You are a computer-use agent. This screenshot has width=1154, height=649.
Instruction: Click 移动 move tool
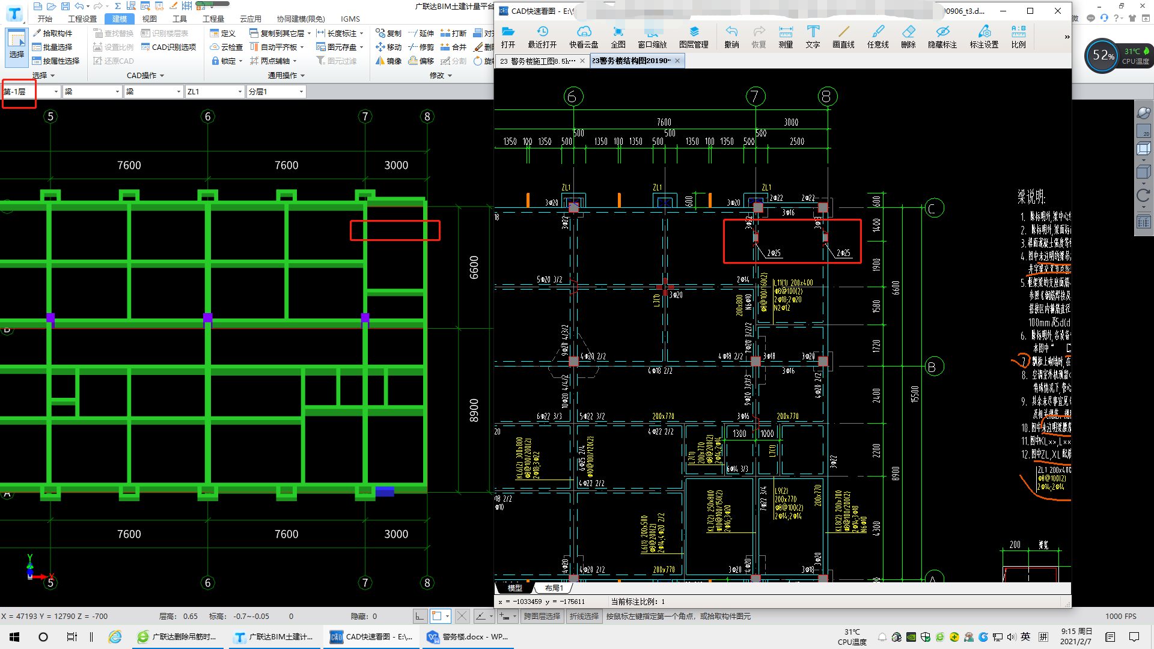[x=388, y=47]
